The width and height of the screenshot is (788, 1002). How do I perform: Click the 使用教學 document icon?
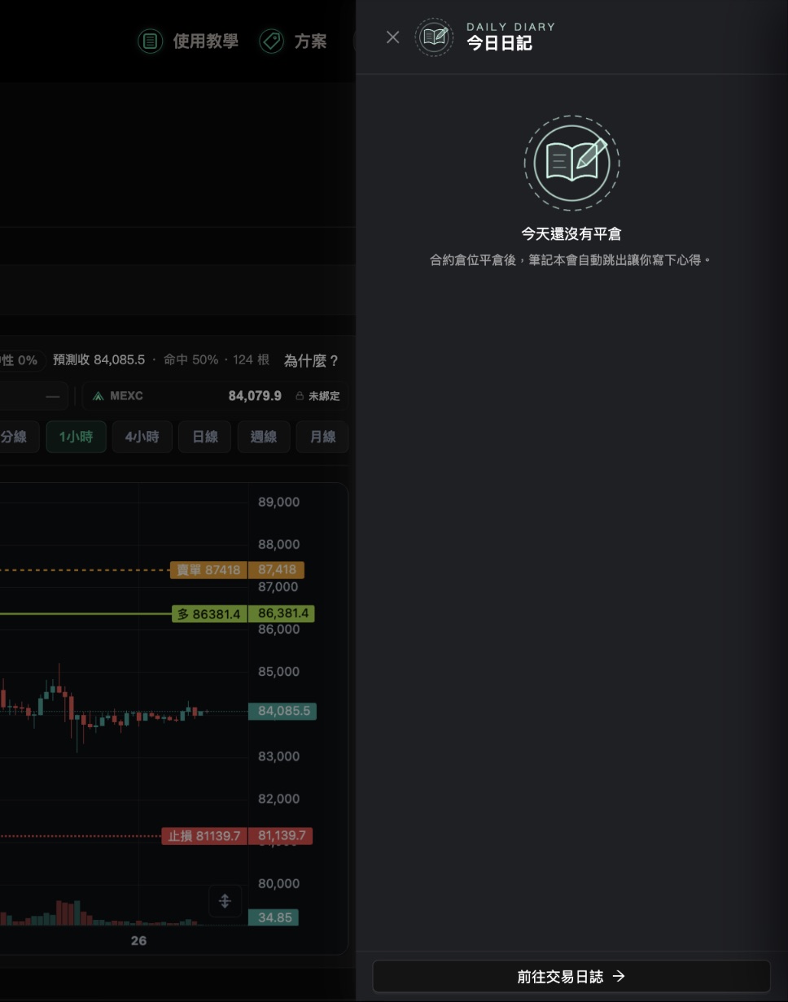(x=151, y=41)
